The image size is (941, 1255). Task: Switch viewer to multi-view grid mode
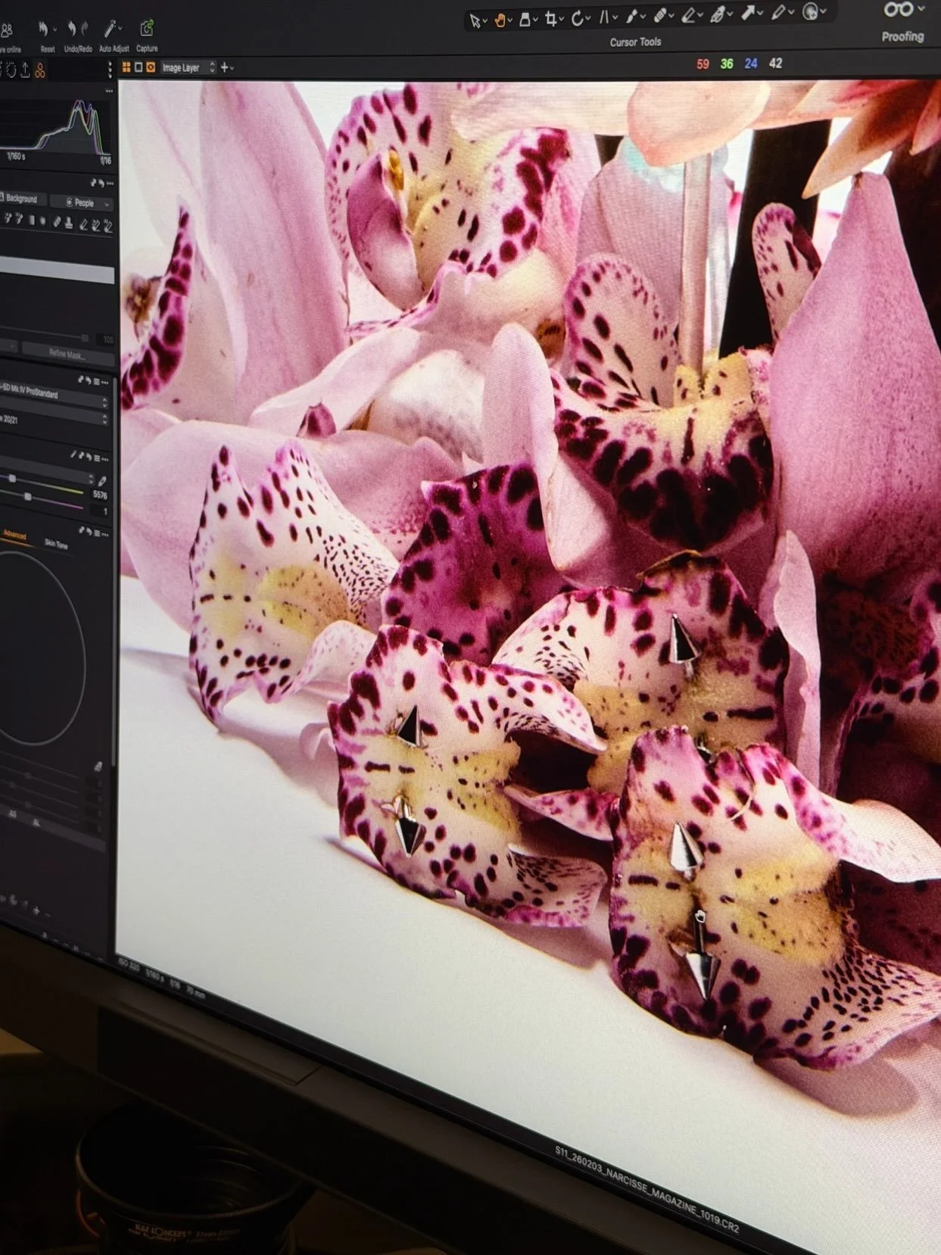126,67
